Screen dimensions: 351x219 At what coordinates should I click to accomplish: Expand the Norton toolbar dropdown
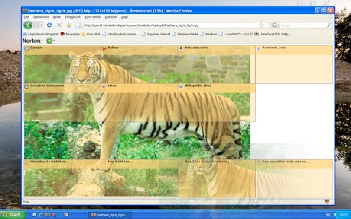click(x=42, y=41)
